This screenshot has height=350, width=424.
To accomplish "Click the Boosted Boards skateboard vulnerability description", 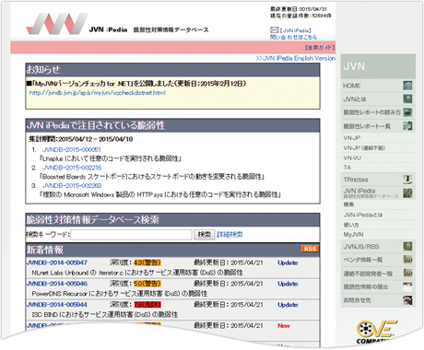I will (x=152, y=177).
